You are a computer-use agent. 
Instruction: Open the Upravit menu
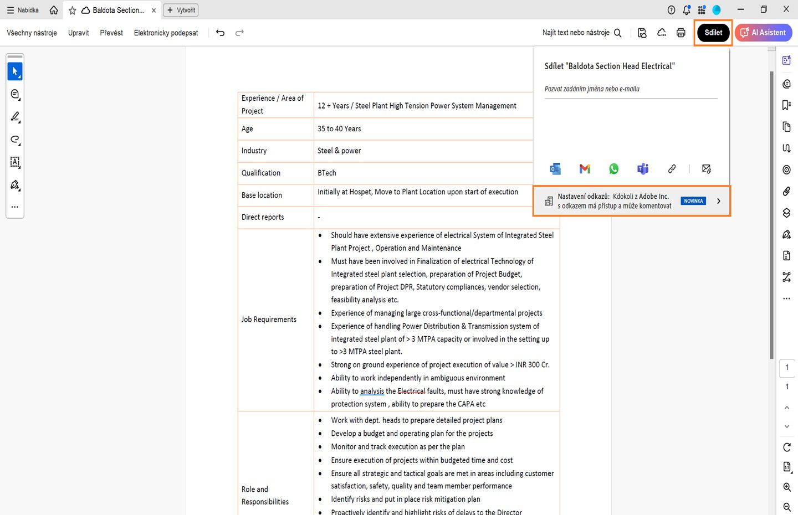78,33
